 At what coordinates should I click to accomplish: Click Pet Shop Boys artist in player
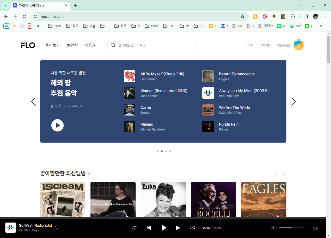pos(29,230)
